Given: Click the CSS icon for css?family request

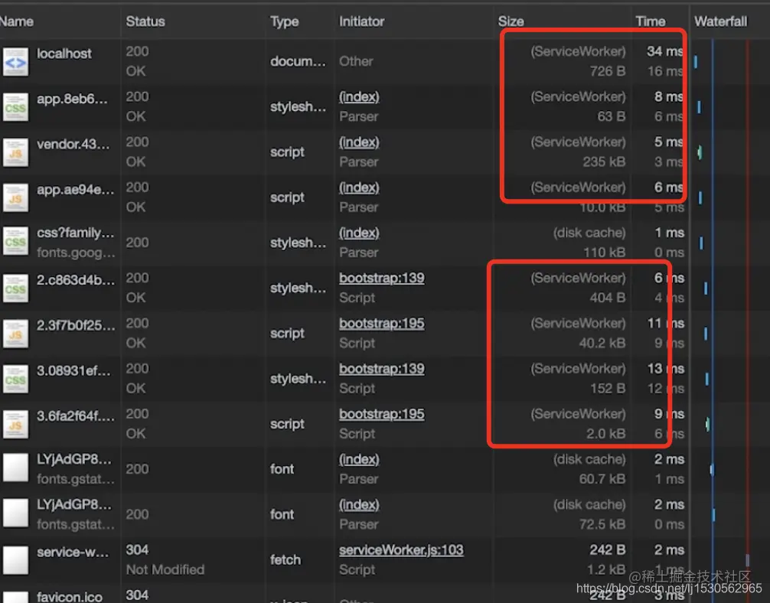Looking at the screenshot, I should [15, 241].
